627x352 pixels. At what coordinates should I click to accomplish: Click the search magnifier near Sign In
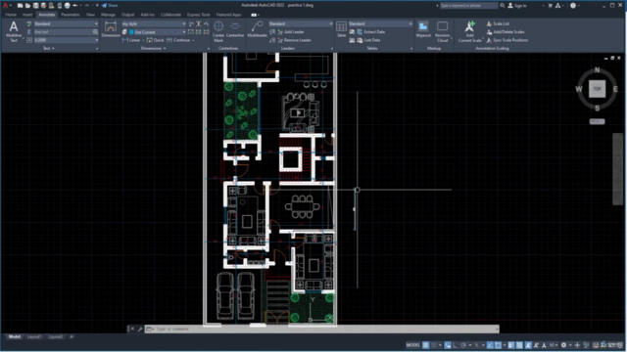tap(503, 6)
